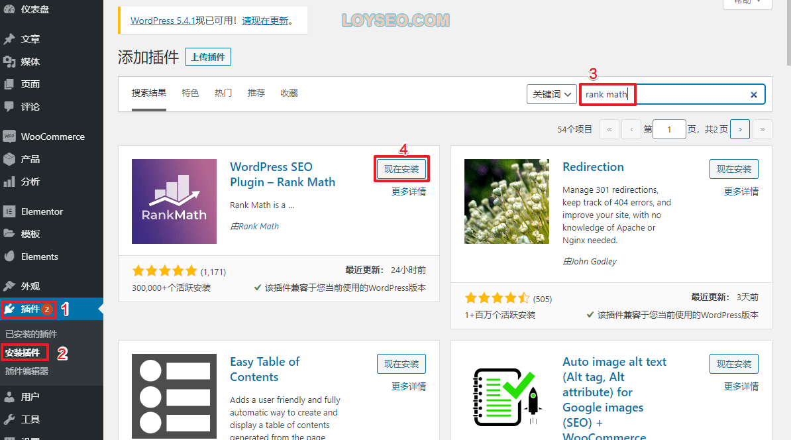
Task: Open the 帮助 help dropdown tab
Action: click(x=747, y=3)
